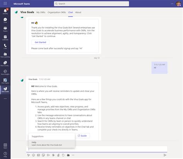Screen dimensions: 183x159
Task: Click the Viva Goals bot avatar beside welcome message
Action: [22, 80]
